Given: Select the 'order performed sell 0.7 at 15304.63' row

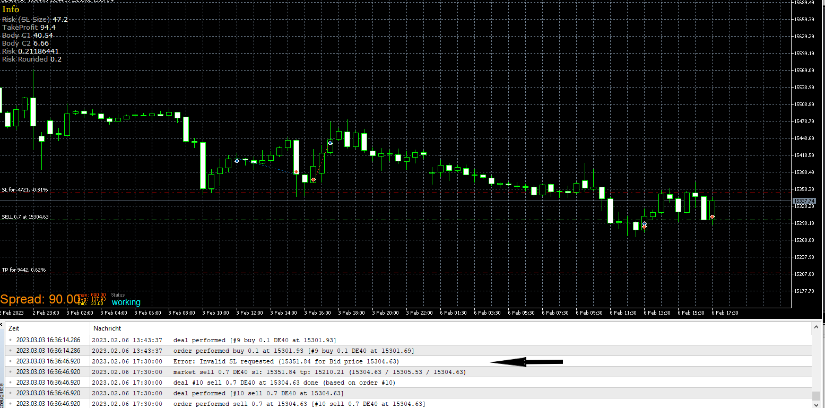Looking at the screenshot, I should click(x=409, y=404).
